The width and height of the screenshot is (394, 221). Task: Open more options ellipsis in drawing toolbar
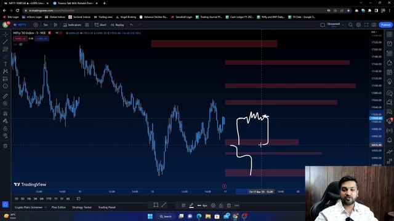click(236, 206)
